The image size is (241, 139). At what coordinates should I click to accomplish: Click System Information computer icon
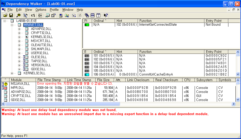click(61, 15)
